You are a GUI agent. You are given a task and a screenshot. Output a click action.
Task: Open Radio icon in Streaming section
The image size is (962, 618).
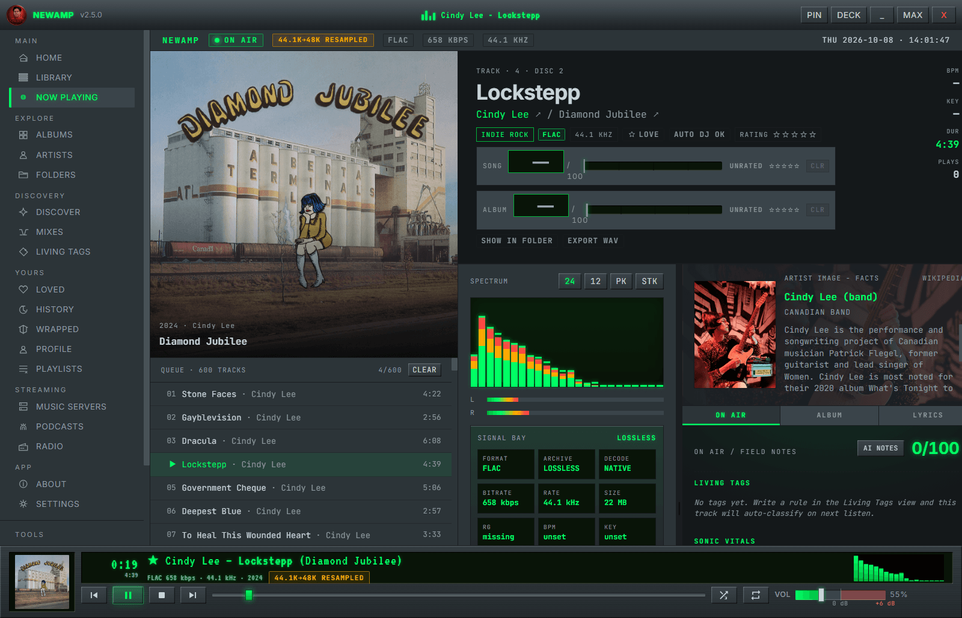[23, 446]
